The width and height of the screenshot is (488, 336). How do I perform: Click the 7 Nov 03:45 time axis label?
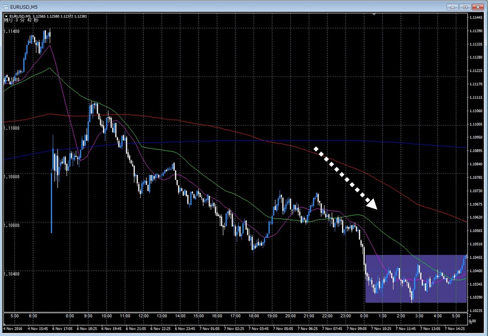259,328
